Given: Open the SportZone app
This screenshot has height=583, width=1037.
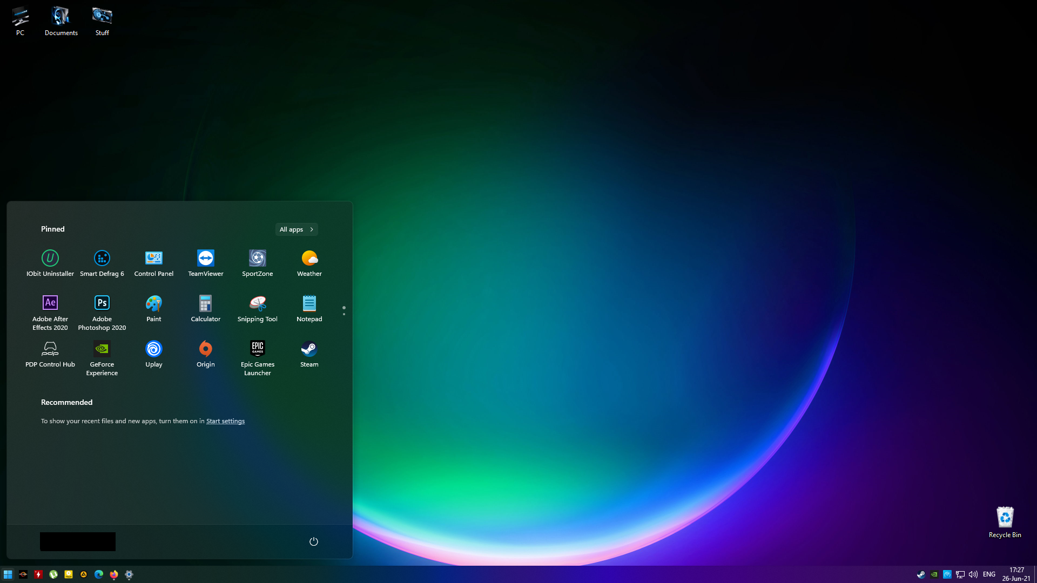Looking at the screenshot, I should point(258,263).
